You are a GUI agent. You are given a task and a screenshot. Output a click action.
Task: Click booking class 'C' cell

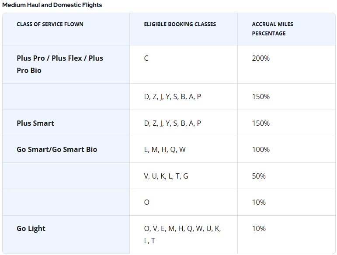coord(146,58)
